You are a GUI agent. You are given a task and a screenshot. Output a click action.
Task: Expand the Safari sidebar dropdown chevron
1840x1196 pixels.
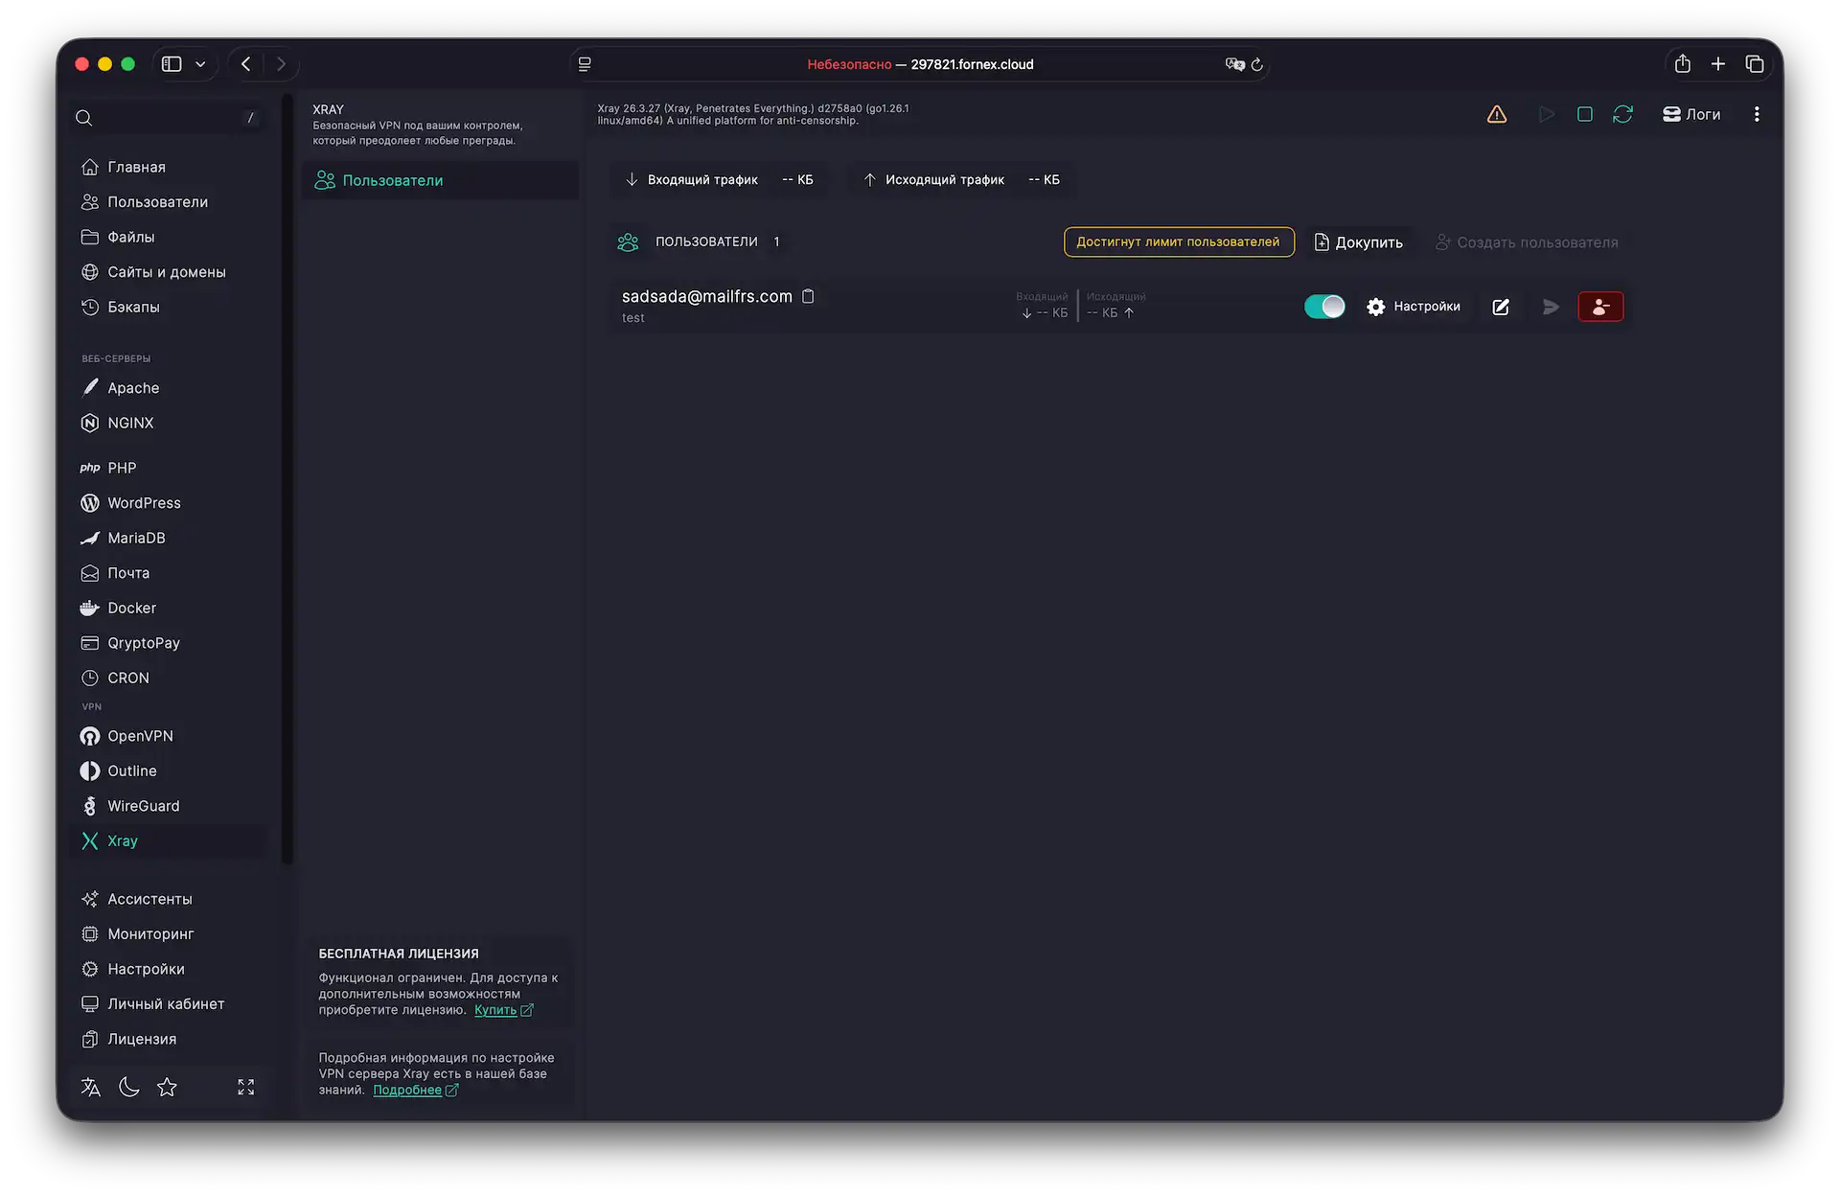200,64
